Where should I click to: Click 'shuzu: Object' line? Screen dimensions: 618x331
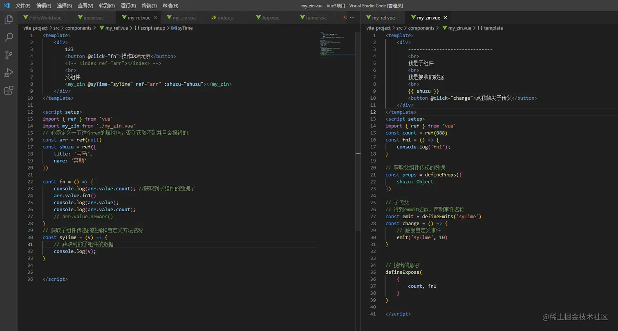(x=415, y=181)
